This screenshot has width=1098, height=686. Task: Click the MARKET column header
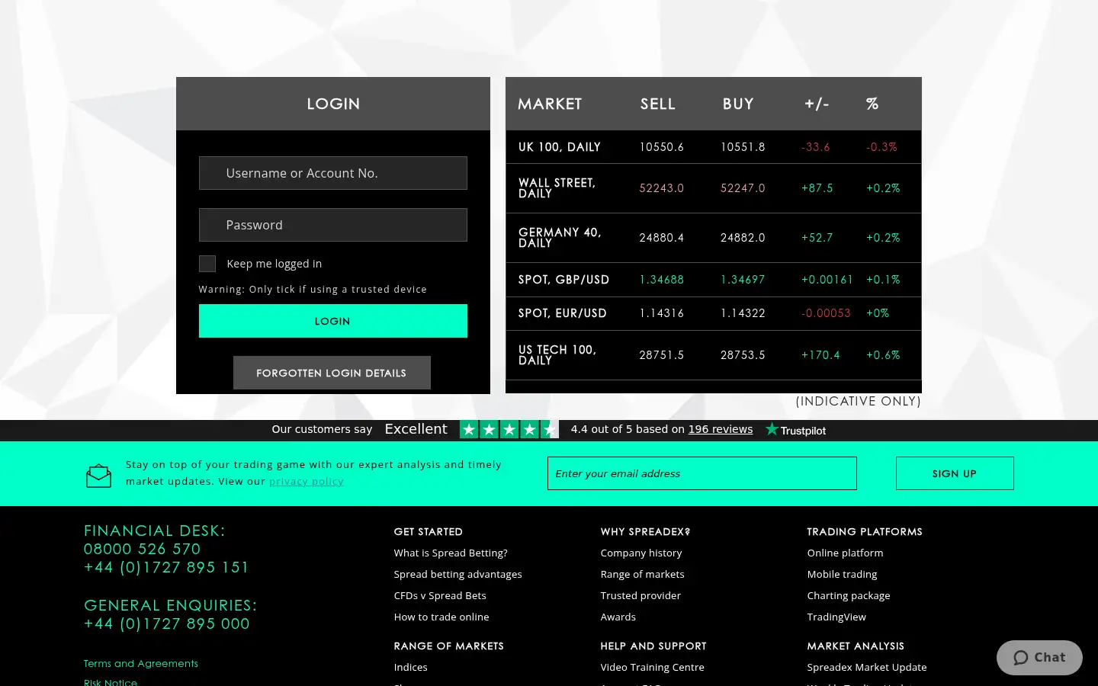550,104
